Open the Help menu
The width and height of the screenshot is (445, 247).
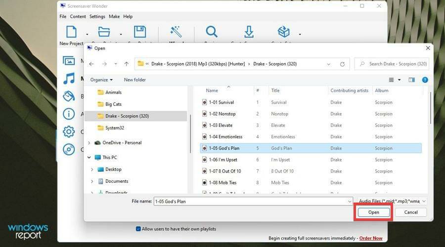[128, 16]
